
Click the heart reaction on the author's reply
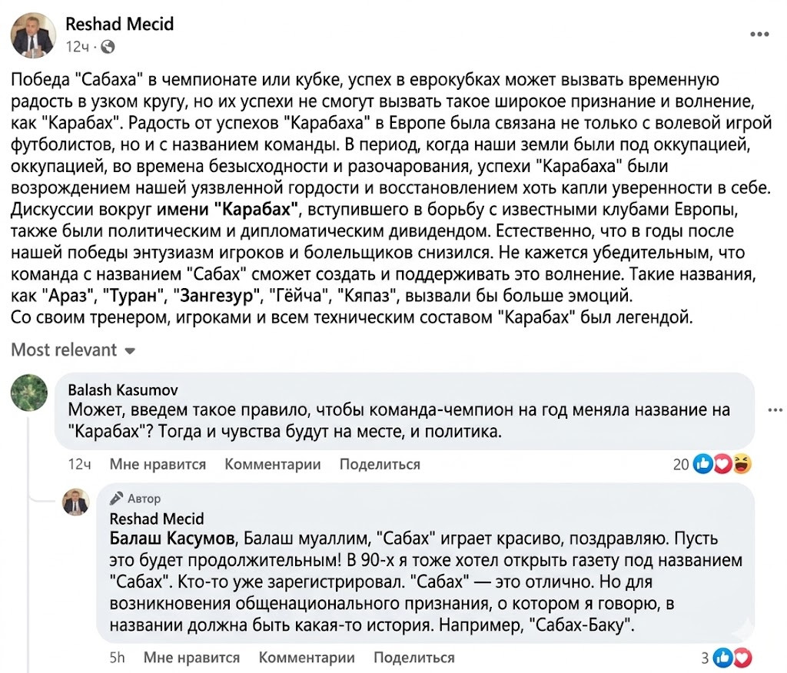coord(742,657)
